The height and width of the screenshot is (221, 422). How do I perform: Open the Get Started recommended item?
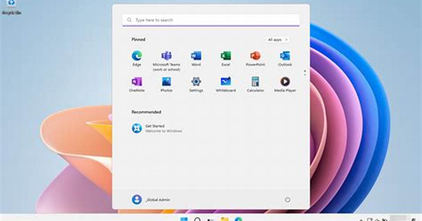pyautogui.click(x=157, y=128)
